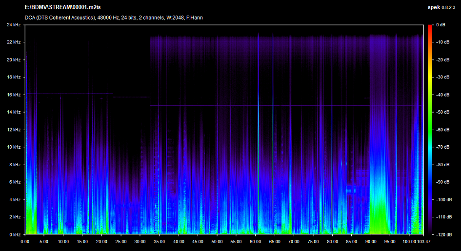This screenshot has height=251, width=461.
Task: Click the 25:00 time axis label
Action: click(121, 241)
